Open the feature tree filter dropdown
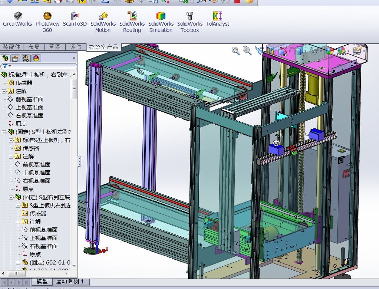 coord(7,66)
